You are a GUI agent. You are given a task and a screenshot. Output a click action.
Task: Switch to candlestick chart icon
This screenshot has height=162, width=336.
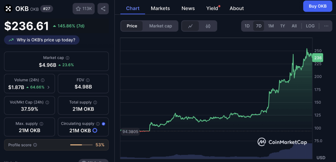(x=208, y=26)
